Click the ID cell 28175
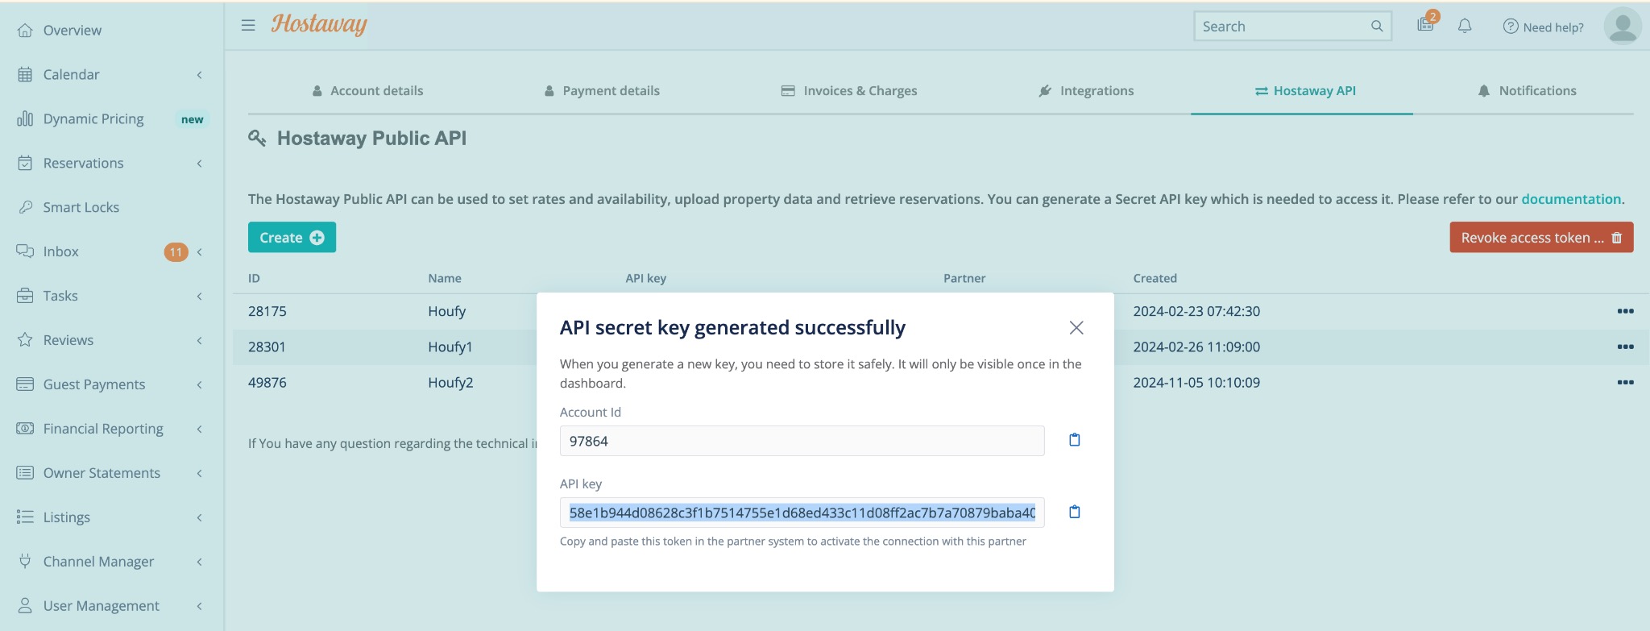This screenshot has width=1650, height=631. (267, 311)
